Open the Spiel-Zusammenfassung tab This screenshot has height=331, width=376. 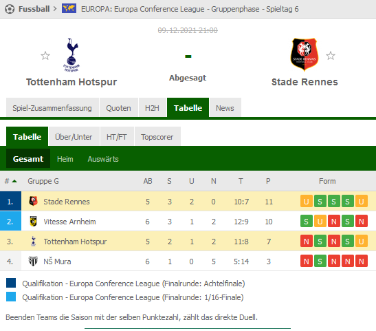(52, 108)
